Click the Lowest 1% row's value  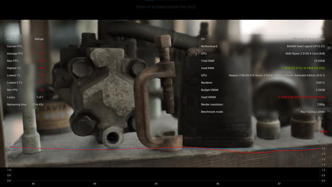(41, 75)
